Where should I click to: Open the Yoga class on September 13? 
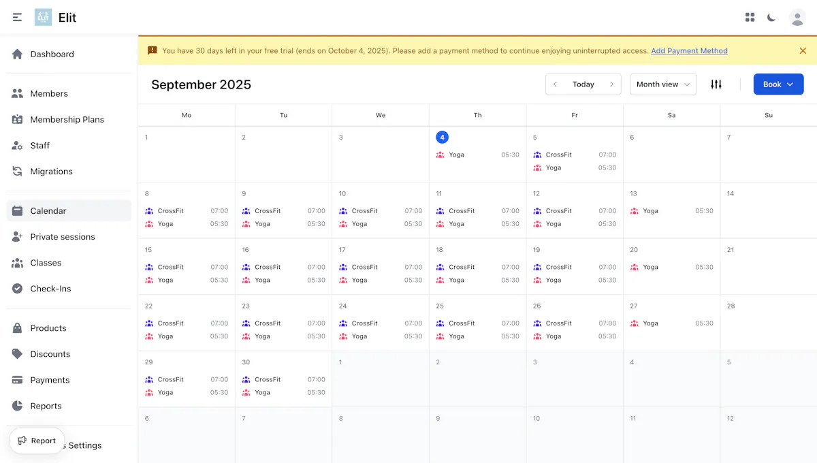click(671, 211)
